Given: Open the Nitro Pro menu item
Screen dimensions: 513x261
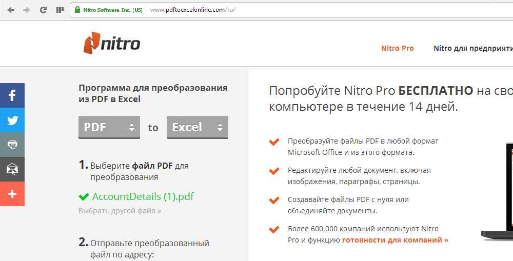Looking at the screenshot, I should (x=397, y=48).
